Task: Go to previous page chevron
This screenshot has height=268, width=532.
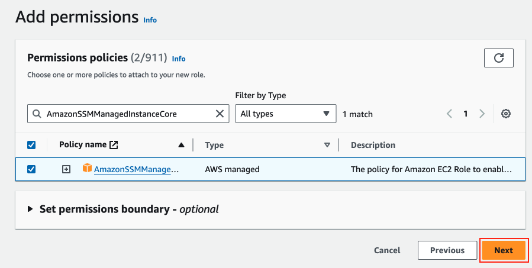Action: [450, 114]
